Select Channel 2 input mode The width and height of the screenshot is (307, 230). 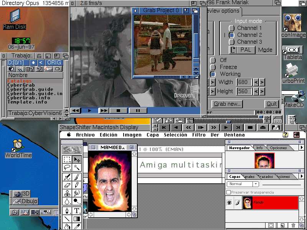point(232,35)
